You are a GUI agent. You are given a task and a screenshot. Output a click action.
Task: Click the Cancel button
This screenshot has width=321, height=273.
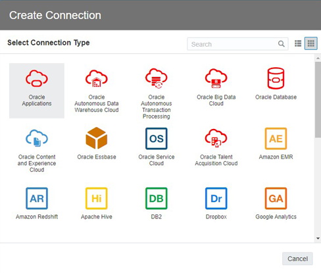tap(297, 259)
